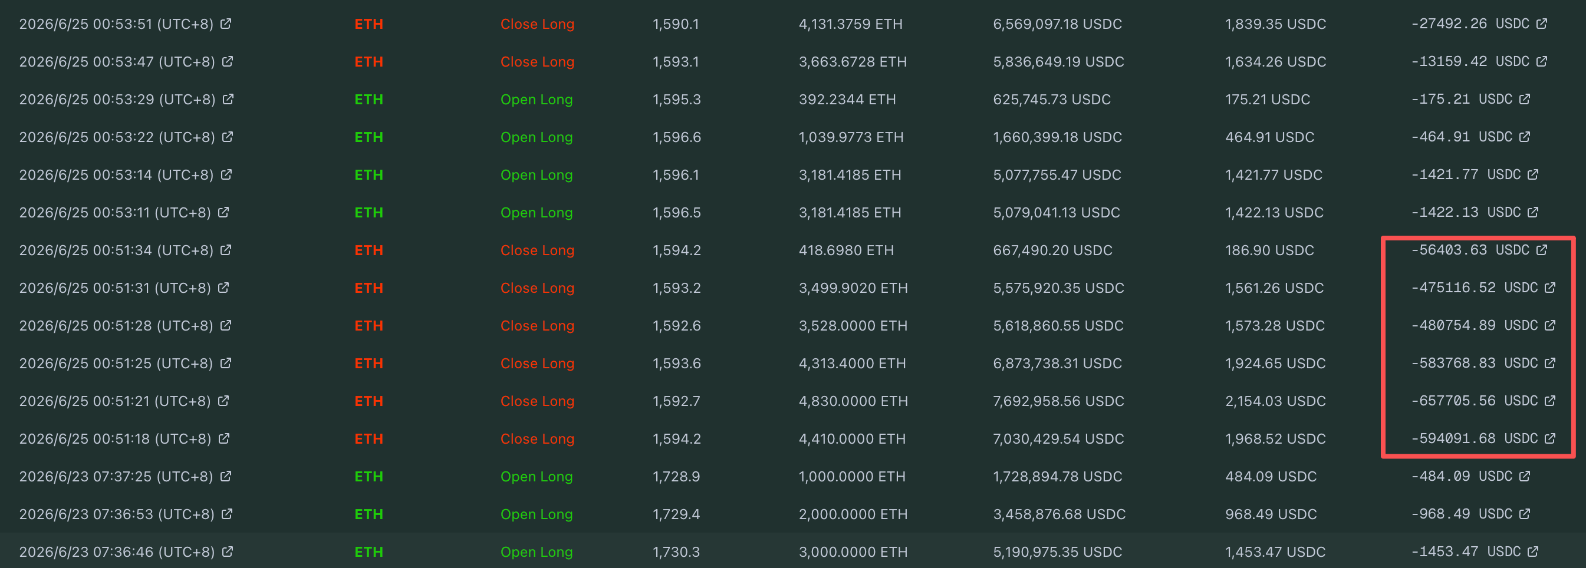Click the value 5,079,041.13 USDC
Image resolution: width=1586 pixels, height=568 pixels.
pos(1057,213)
